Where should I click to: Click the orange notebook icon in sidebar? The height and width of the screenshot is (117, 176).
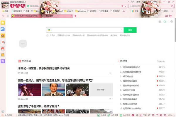coord(3,55)
